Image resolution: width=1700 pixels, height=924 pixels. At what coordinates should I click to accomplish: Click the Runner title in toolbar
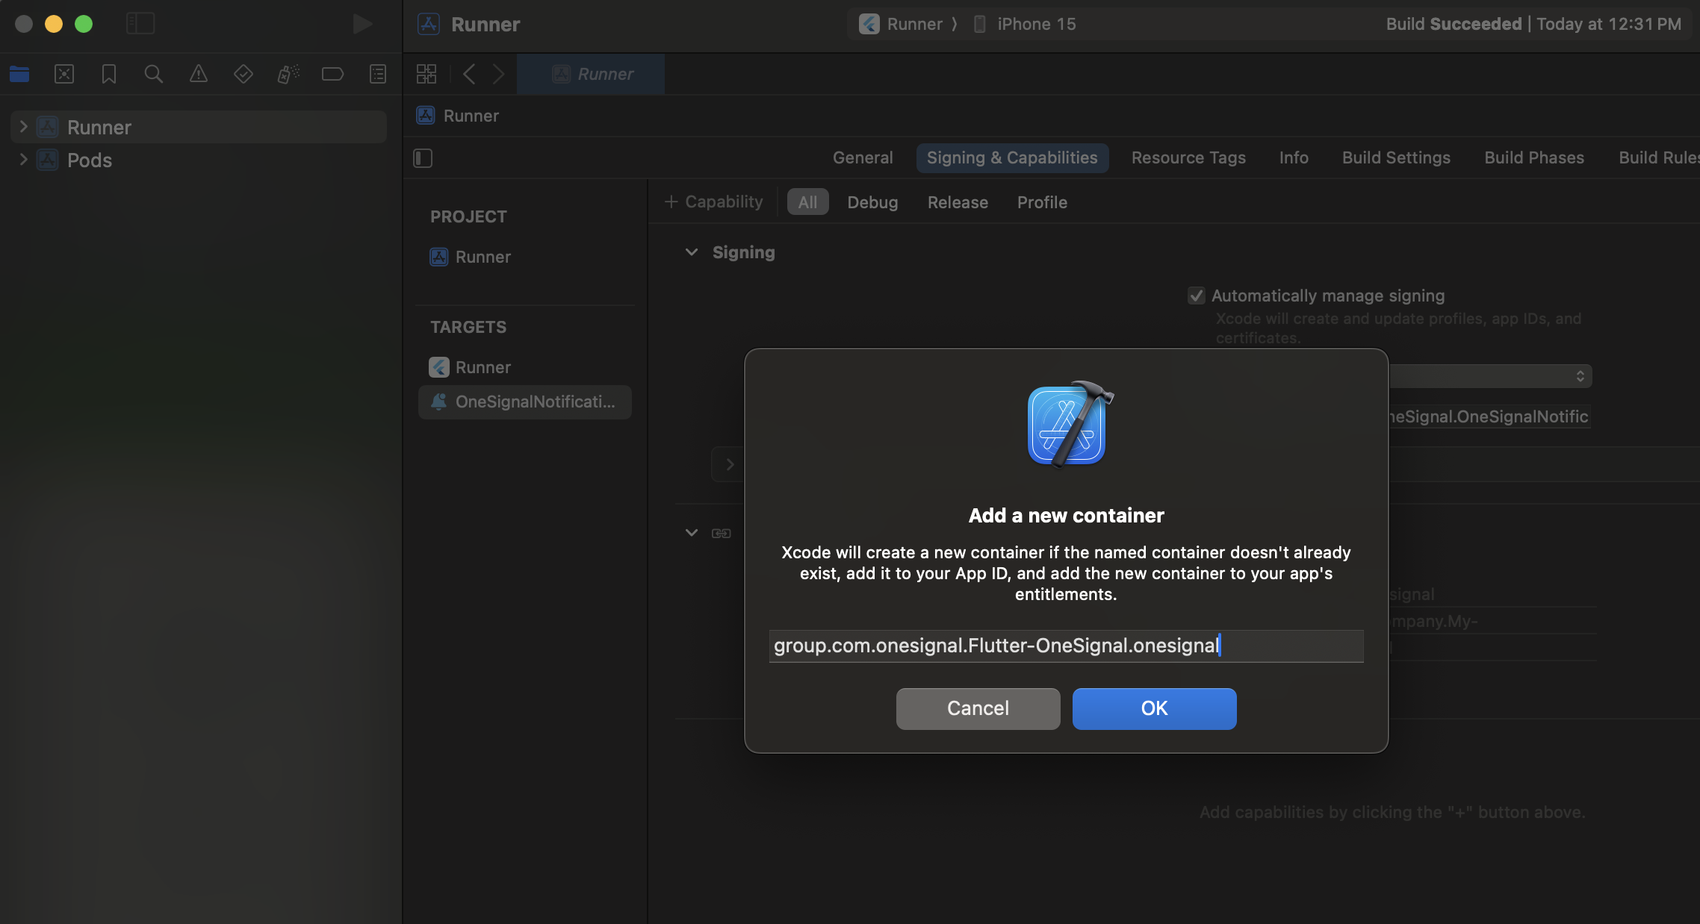(486, 24)
